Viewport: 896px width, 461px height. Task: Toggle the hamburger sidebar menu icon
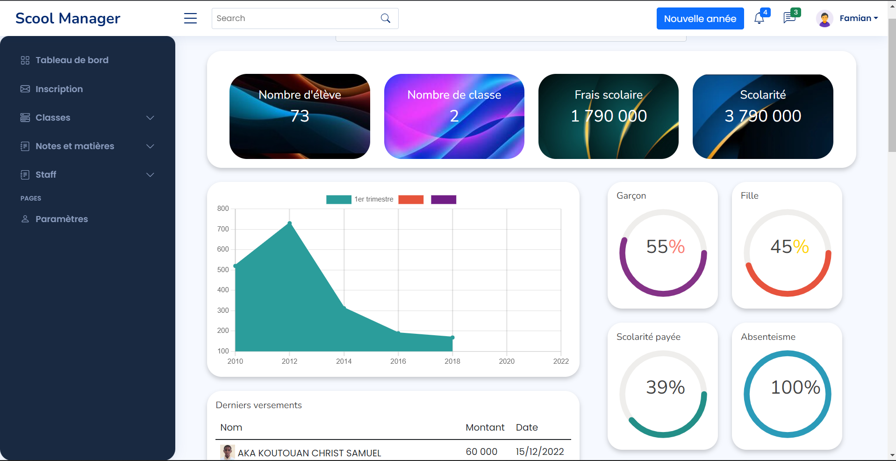pyautogui.click(x=190, y=18)
